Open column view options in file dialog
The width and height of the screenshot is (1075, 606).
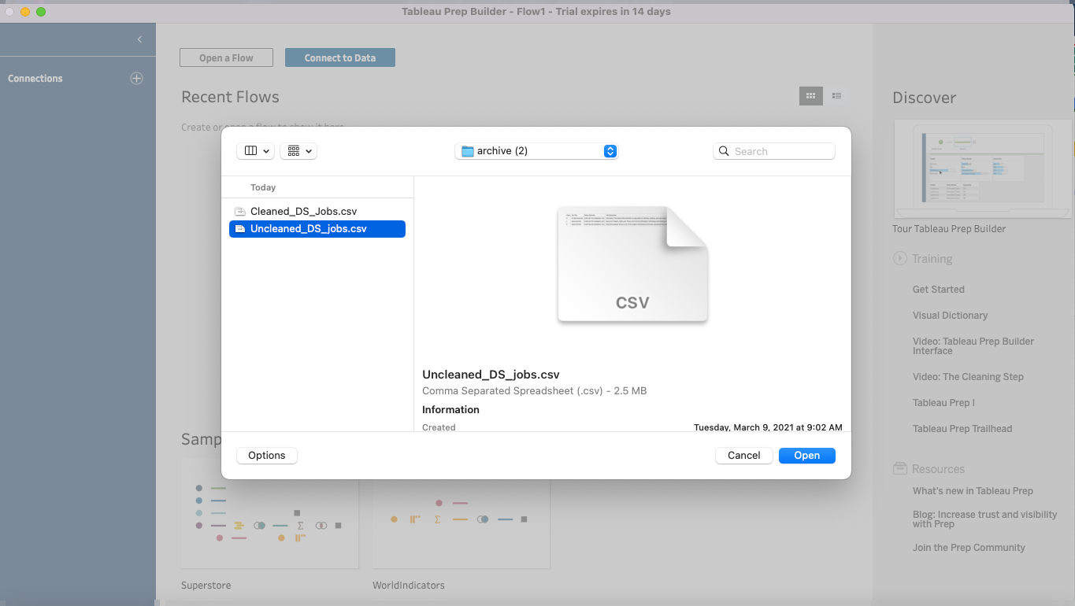coord(255,151)
